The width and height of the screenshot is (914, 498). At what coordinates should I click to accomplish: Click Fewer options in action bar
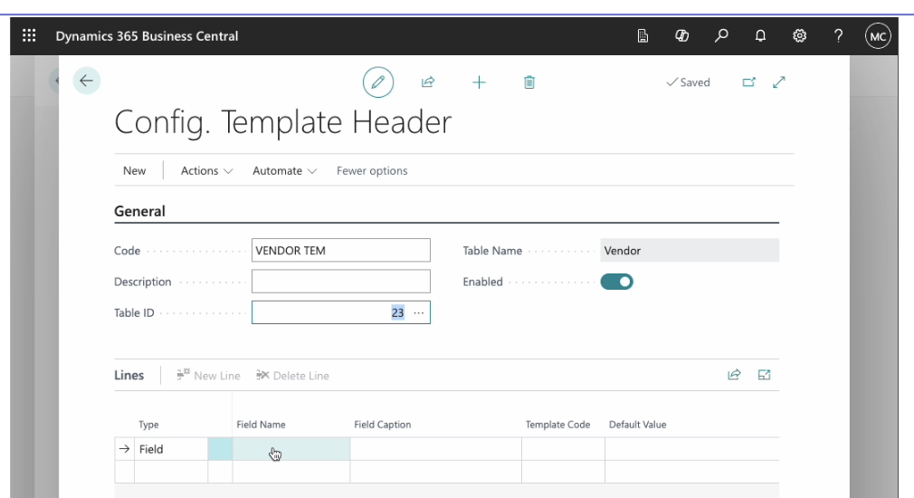[x=372, y=171]
